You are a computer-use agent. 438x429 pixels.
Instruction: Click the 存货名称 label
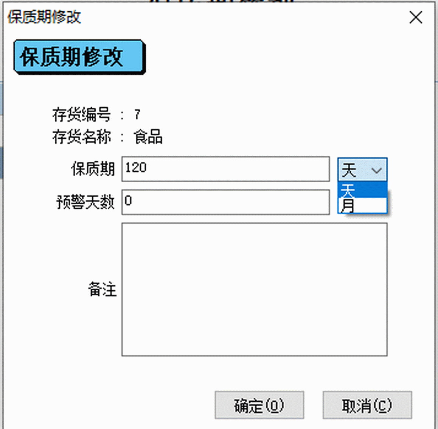(81, 136)
